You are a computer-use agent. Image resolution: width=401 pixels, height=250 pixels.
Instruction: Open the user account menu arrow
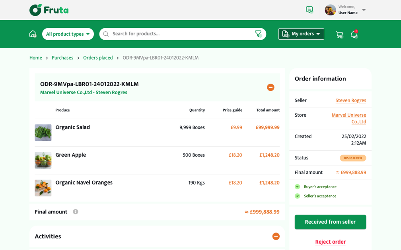click(x=364, y=10)
